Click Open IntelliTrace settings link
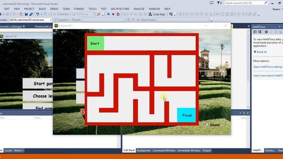This screenshot has height=159, width=283. click(x=268, y=67)
